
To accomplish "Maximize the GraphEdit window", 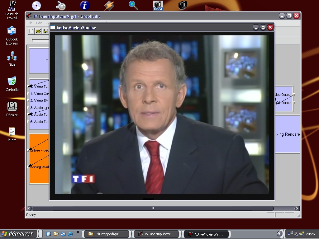I will coord(289,16).
